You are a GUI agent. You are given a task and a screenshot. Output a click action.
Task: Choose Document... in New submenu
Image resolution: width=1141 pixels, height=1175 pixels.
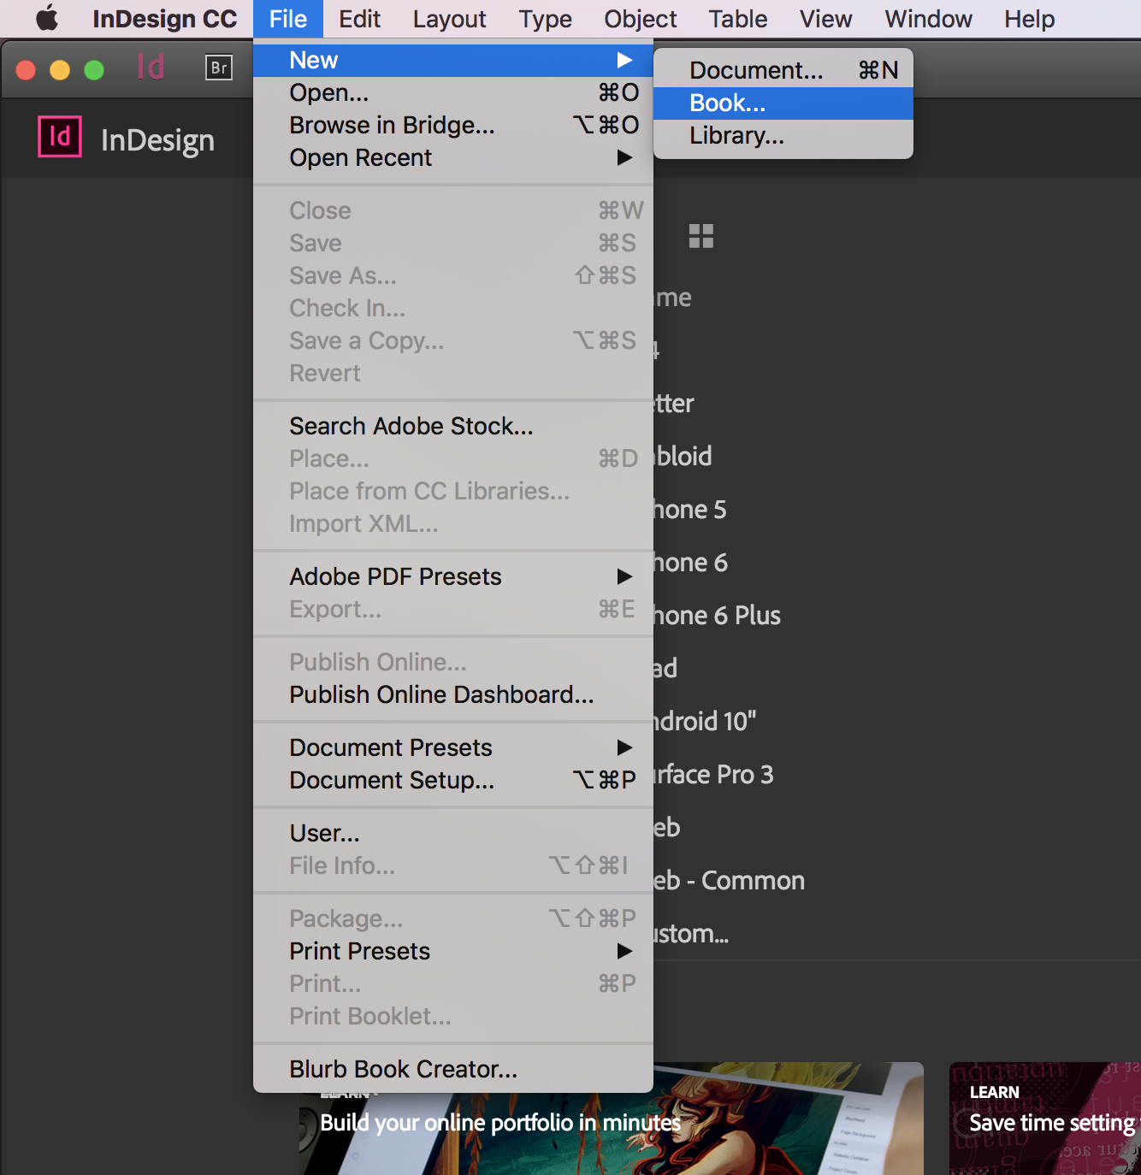(783, 70)
